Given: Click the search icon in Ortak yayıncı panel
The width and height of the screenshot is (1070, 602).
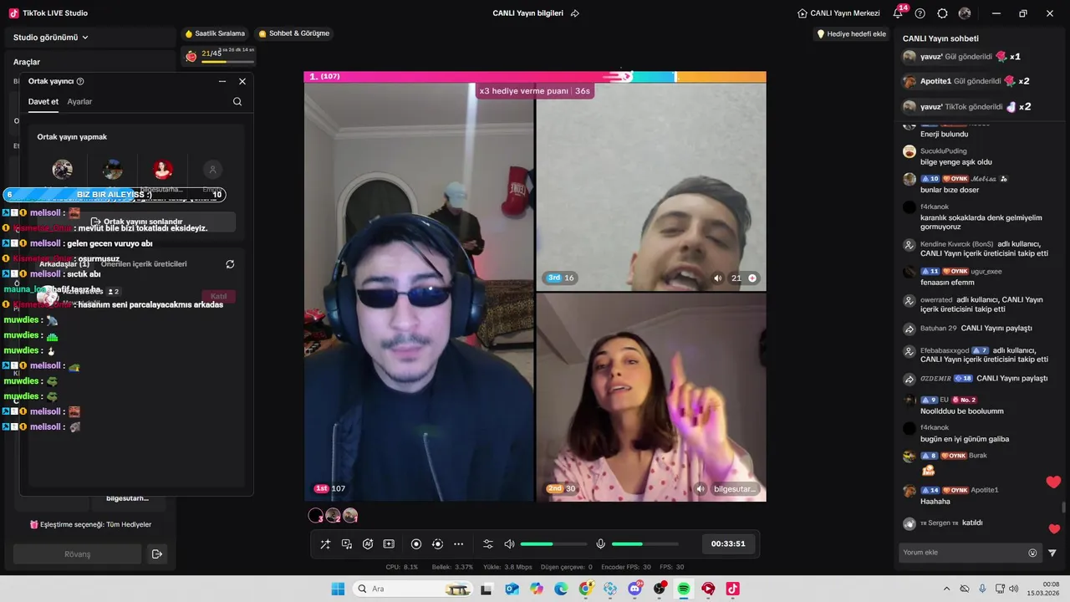Looking at the screenshot, I should click(x=237, y=101).
